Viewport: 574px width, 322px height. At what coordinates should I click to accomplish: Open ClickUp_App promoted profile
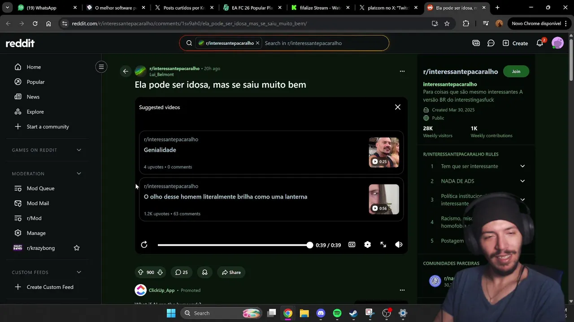point(161,290)
